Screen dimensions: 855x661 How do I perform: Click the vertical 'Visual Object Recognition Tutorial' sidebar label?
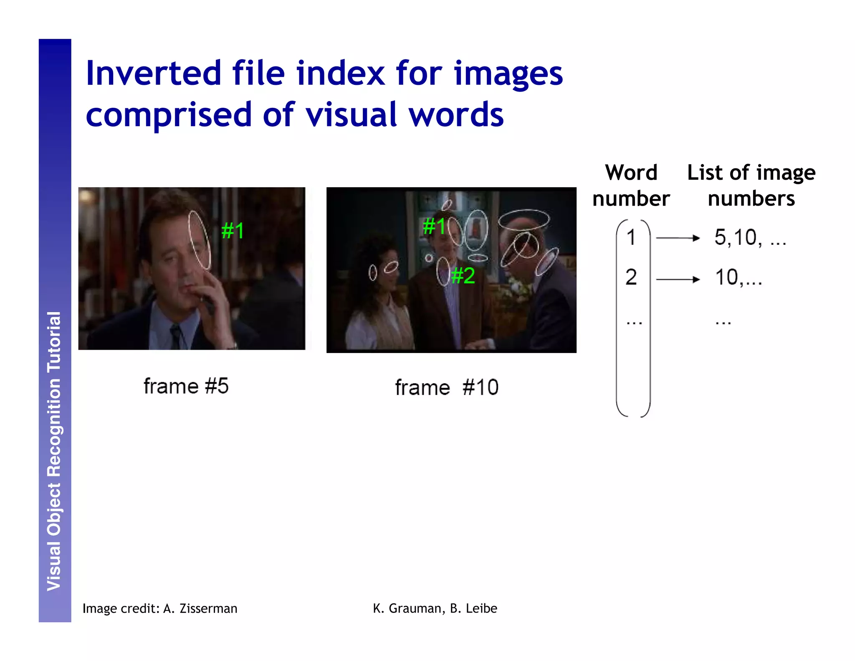[54, 451]
